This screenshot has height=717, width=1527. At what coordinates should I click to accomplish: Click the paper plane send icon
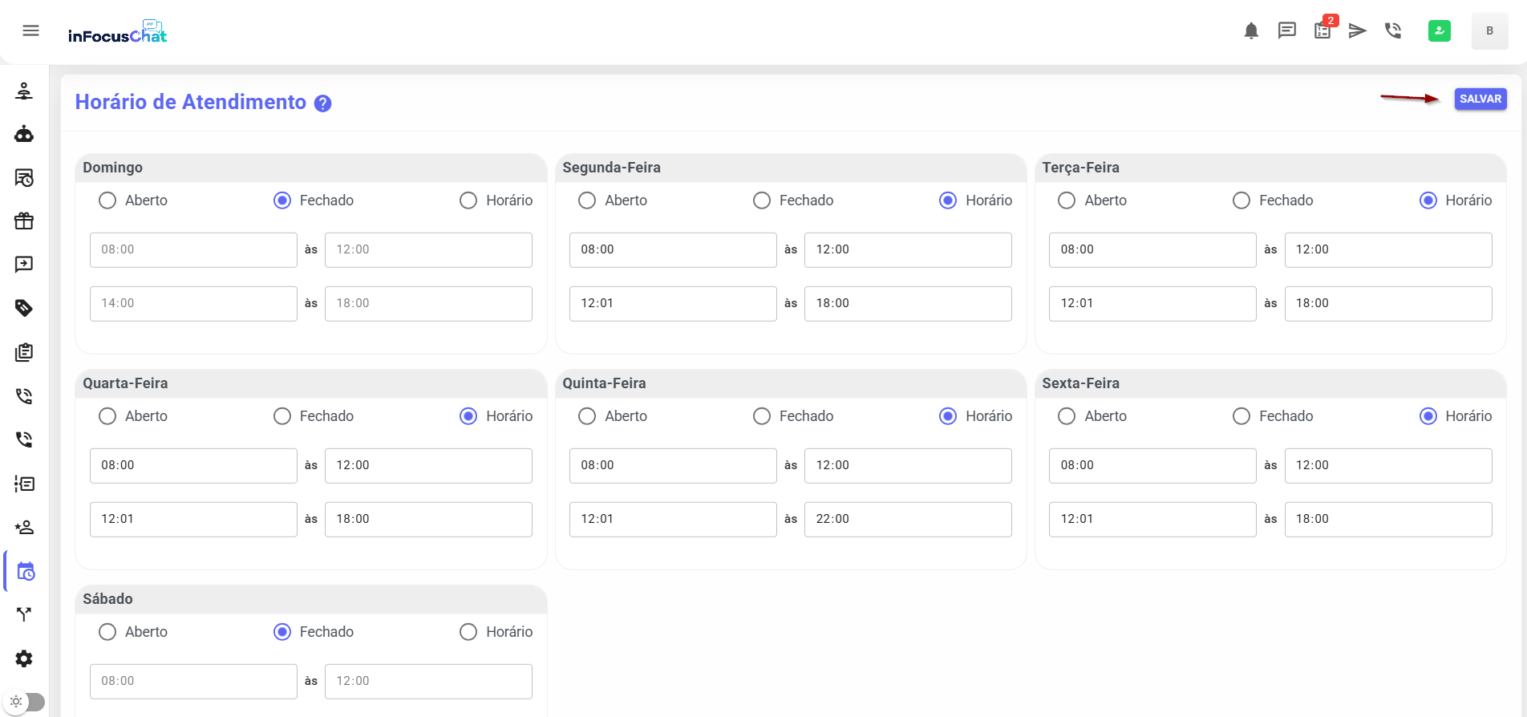pyautogui.click(x=1357, y=31)
